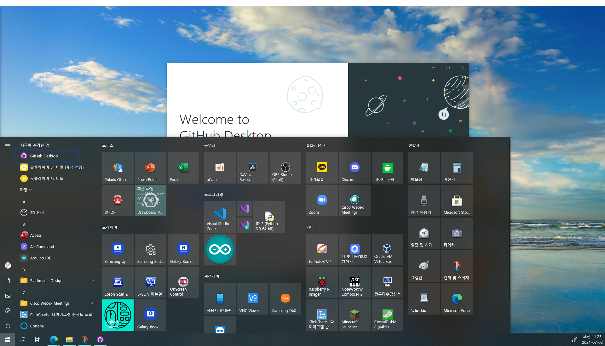
Task: Open the user account avatar
Action: pos(8,265)
